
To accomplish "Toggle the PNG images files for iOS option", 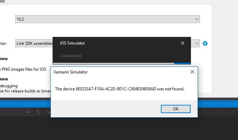I will (x=23, y=69).
